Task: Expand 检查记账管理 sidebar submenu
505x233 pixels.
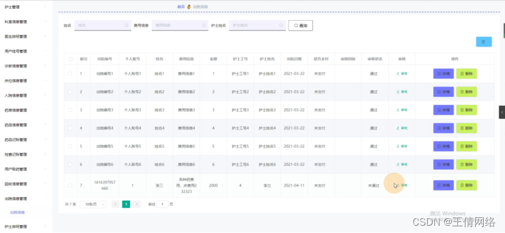Action: tap(26, 155)
